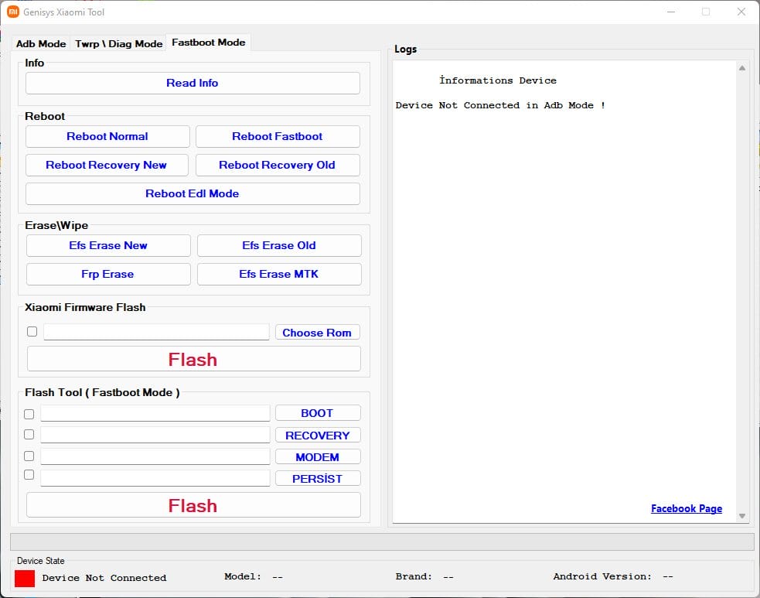Image resolution: width=760 pixels, height=598 pixels.
Task: Click the RECOVERY file selector button
Action: (x=317, y=435)
